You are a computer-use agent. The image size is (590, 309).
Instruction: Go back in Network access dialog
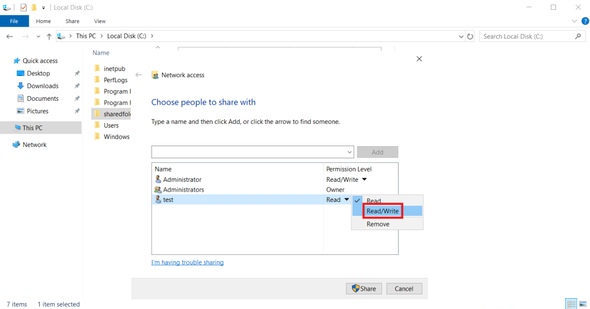coord(138,75)
